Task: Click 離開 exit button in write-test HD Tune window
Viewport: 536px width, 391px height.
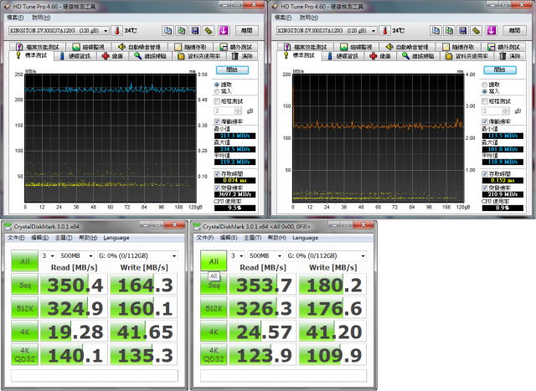Action: [514, 31]
